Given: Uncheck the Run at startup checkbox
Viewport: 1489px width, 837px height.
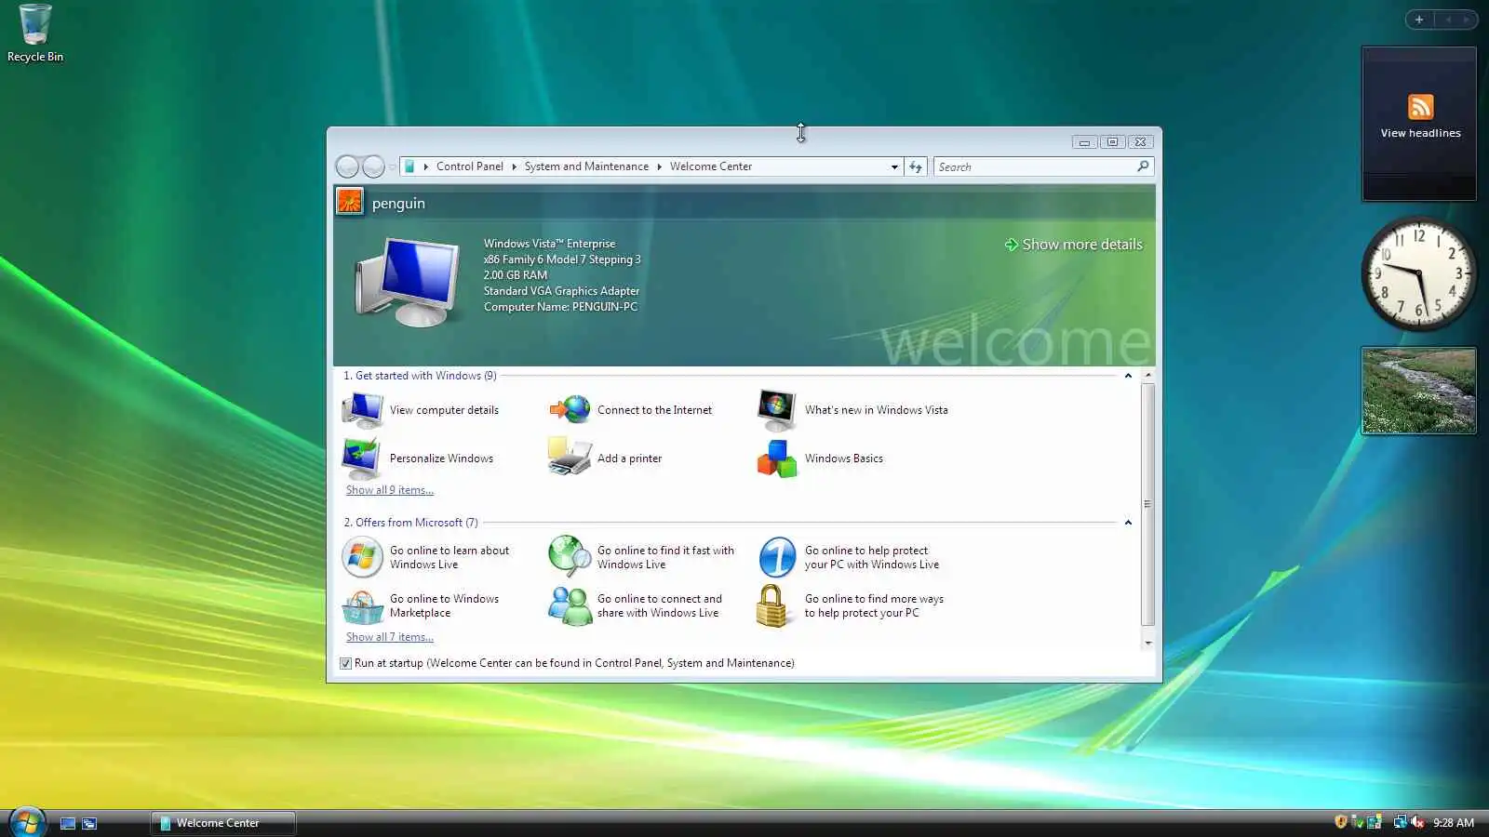Looking at the screenshot, I should point(345,663).
